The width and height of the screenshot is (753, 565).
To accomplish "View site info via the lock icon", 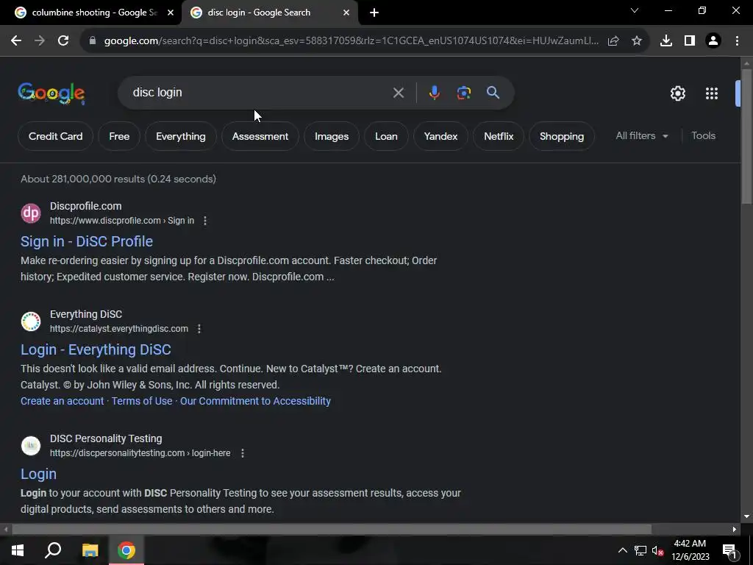I will (x=93, y=41).
